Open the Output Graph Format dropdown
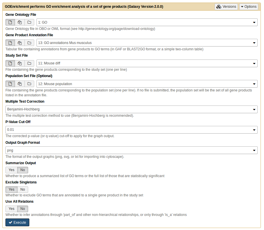264x230 pixels. (x=132, y=150)
